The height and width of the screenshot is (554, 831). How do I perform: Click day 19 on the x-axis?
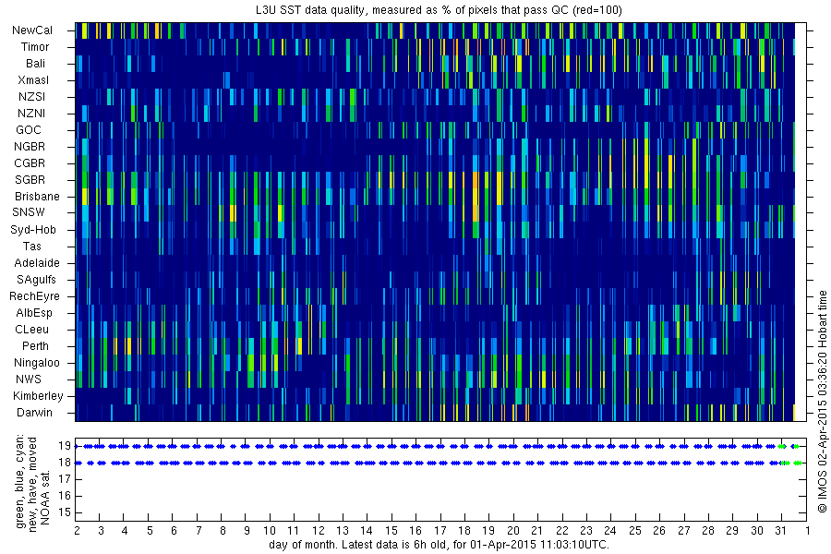click(x=488, y=531)
